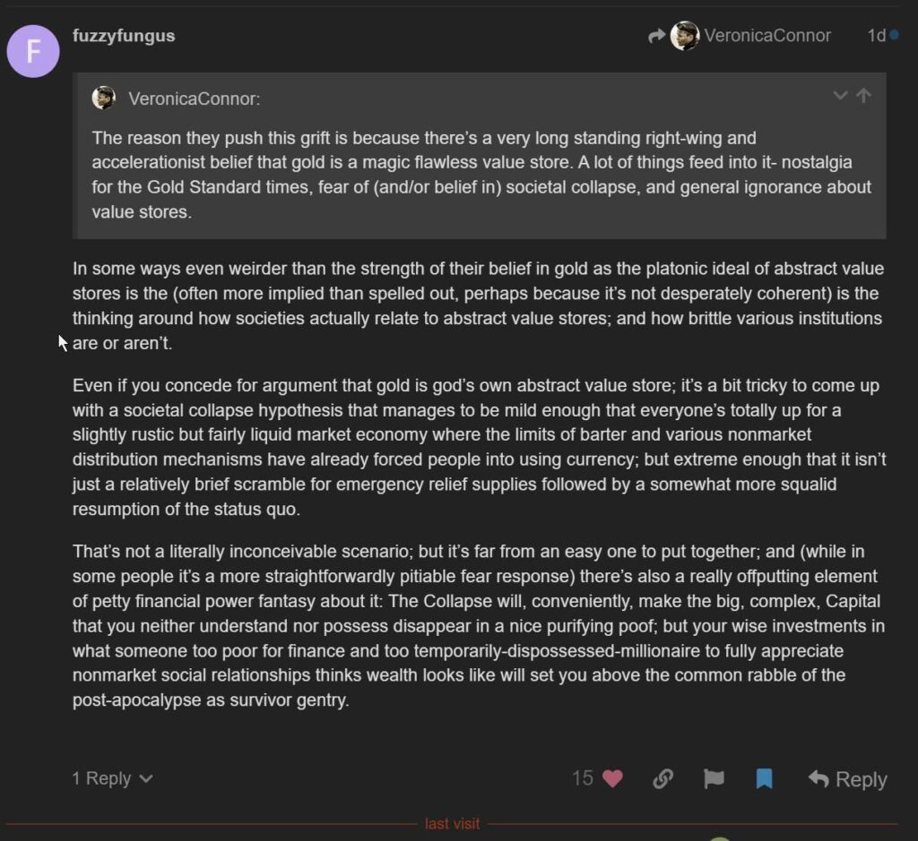Jump to the quoted post via the up arrow
Image resolution: width=918 pixels, height=841 pixels.
(x=864, y=96)
